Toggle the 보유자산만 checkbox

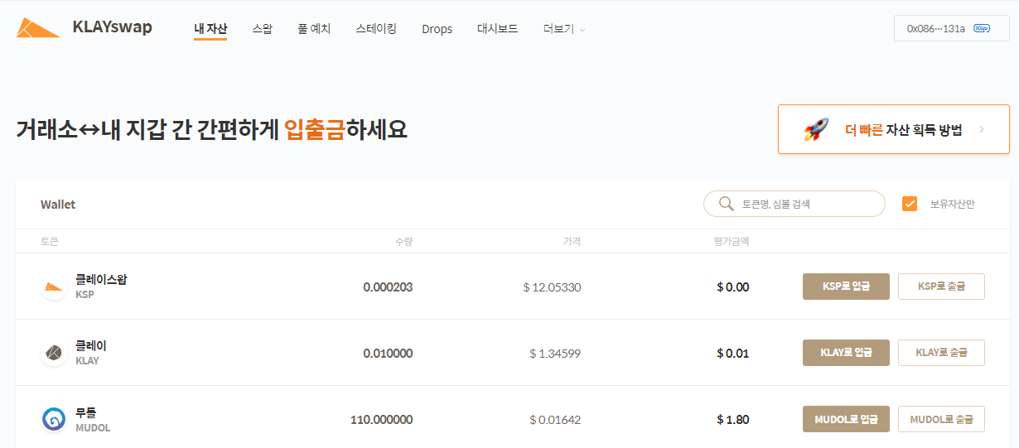(910, 204)
